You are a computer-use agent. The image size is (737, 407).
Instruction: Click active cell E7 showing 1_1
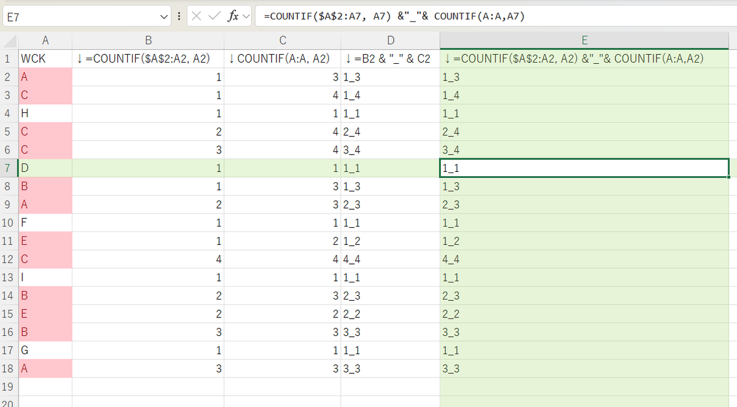click(585, 168)
